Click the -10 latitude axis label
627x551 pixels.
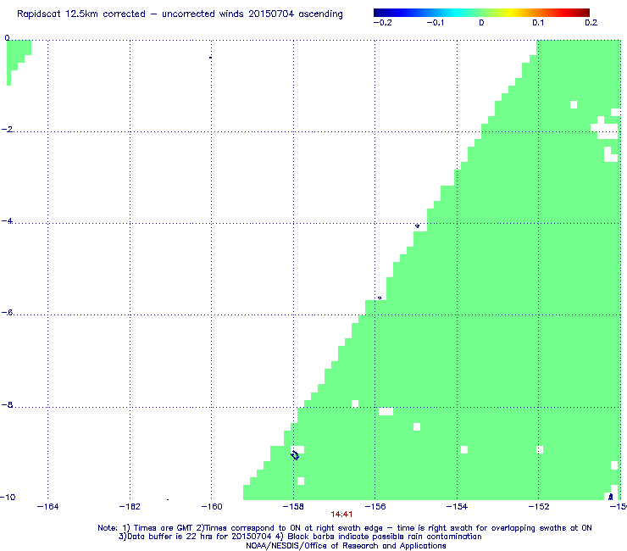tap(8, 497)
